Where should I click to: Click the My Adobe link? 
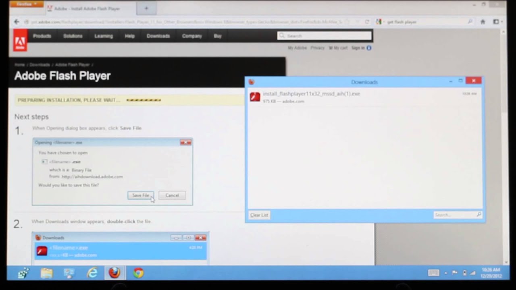pos(298,48)
